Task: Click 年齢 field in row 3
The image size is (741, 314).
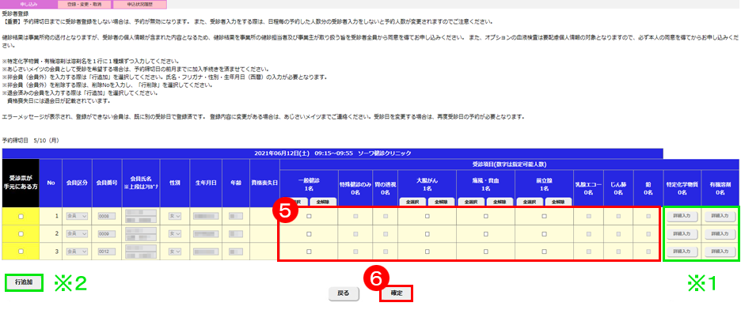Action: [x=235, y=252]
